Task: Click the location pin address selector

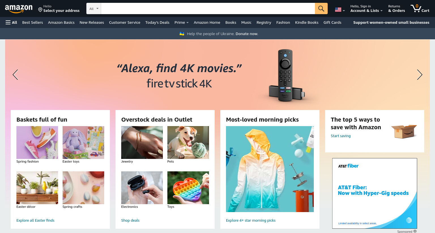Action: tap(59, 8)
